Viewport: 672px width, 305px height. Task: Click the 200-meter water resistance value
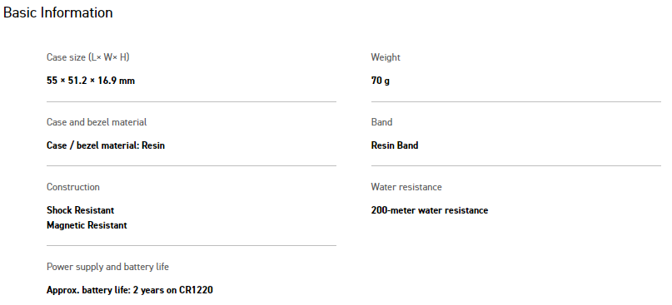430,210
